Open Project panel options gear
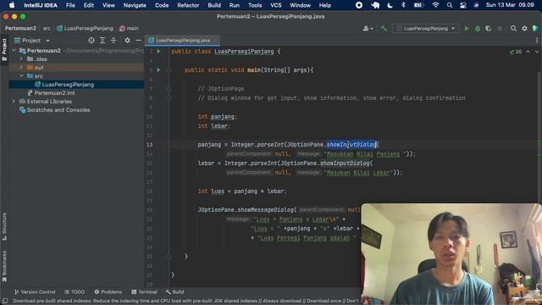 [x=127, y=41]
